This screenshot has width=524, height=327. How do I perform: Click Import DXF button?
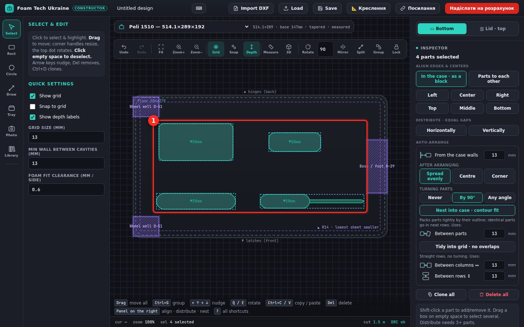251,8
